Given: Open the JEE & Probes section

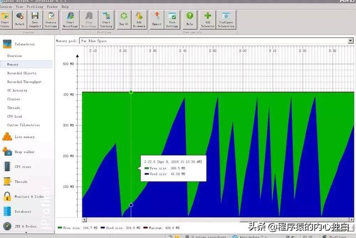Looking at the screenshot, I should click(x=25, y=226).
